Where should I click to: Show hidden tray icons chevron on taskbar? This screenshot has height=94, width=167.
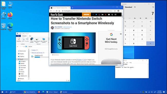click(141, 92)
